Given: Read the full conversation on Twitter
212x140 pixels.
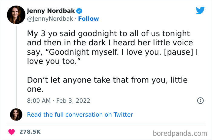Looking at the screenshot, I should (80, 114).
